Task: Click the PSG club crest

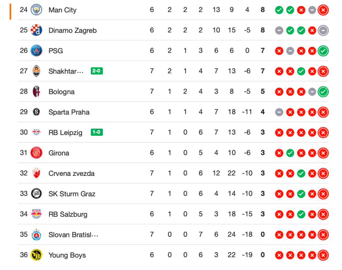Action: [36, 51]
